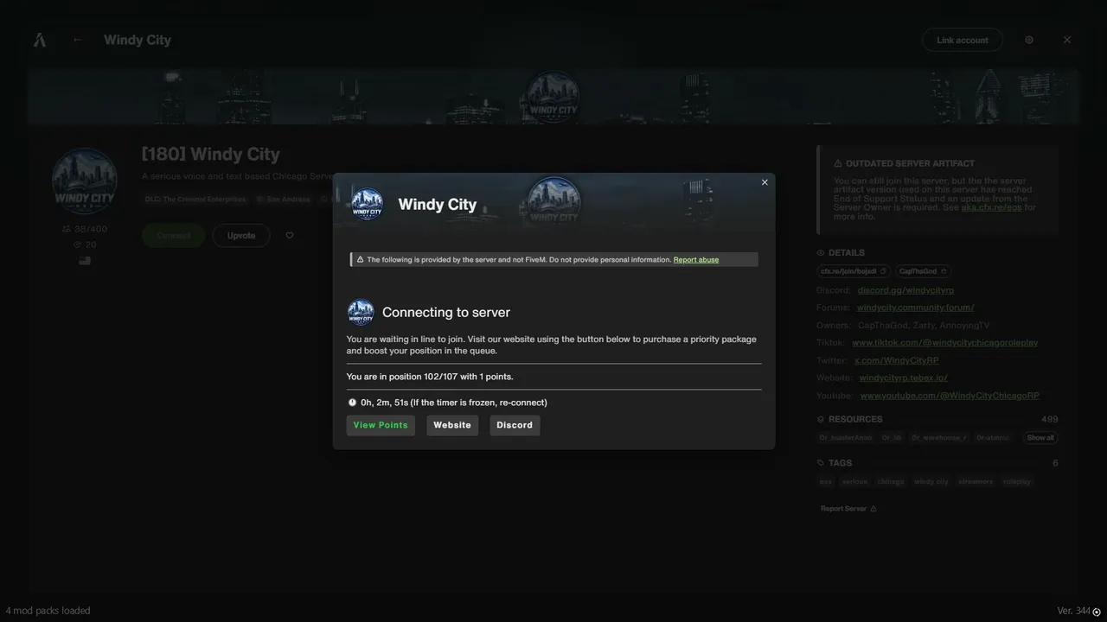This screenshot has height=622, width=1107.
Task: Click the Connect button on the server page
Action: (x=173, y=236)
